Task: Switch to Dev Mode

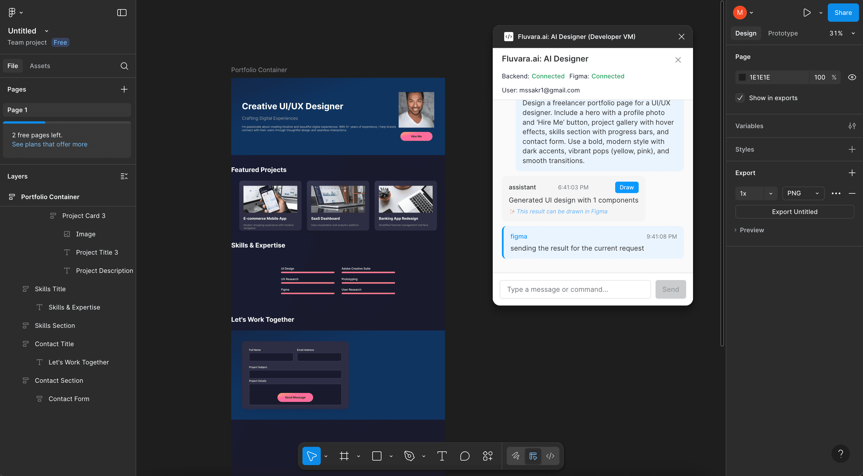Action: tap(551, 456)
